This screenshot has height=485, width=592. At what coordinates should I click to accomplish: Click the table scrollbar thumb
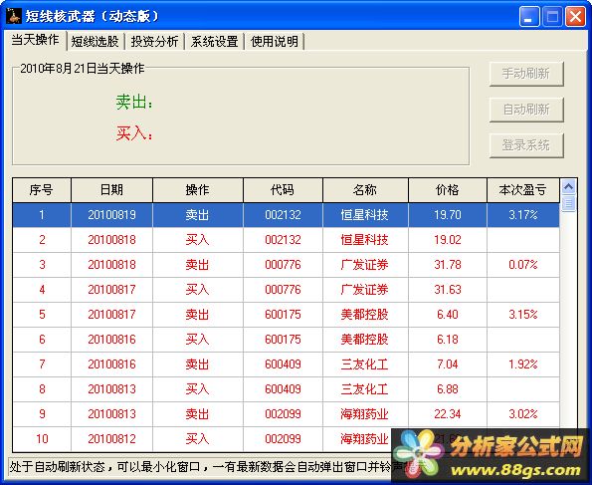568,203
